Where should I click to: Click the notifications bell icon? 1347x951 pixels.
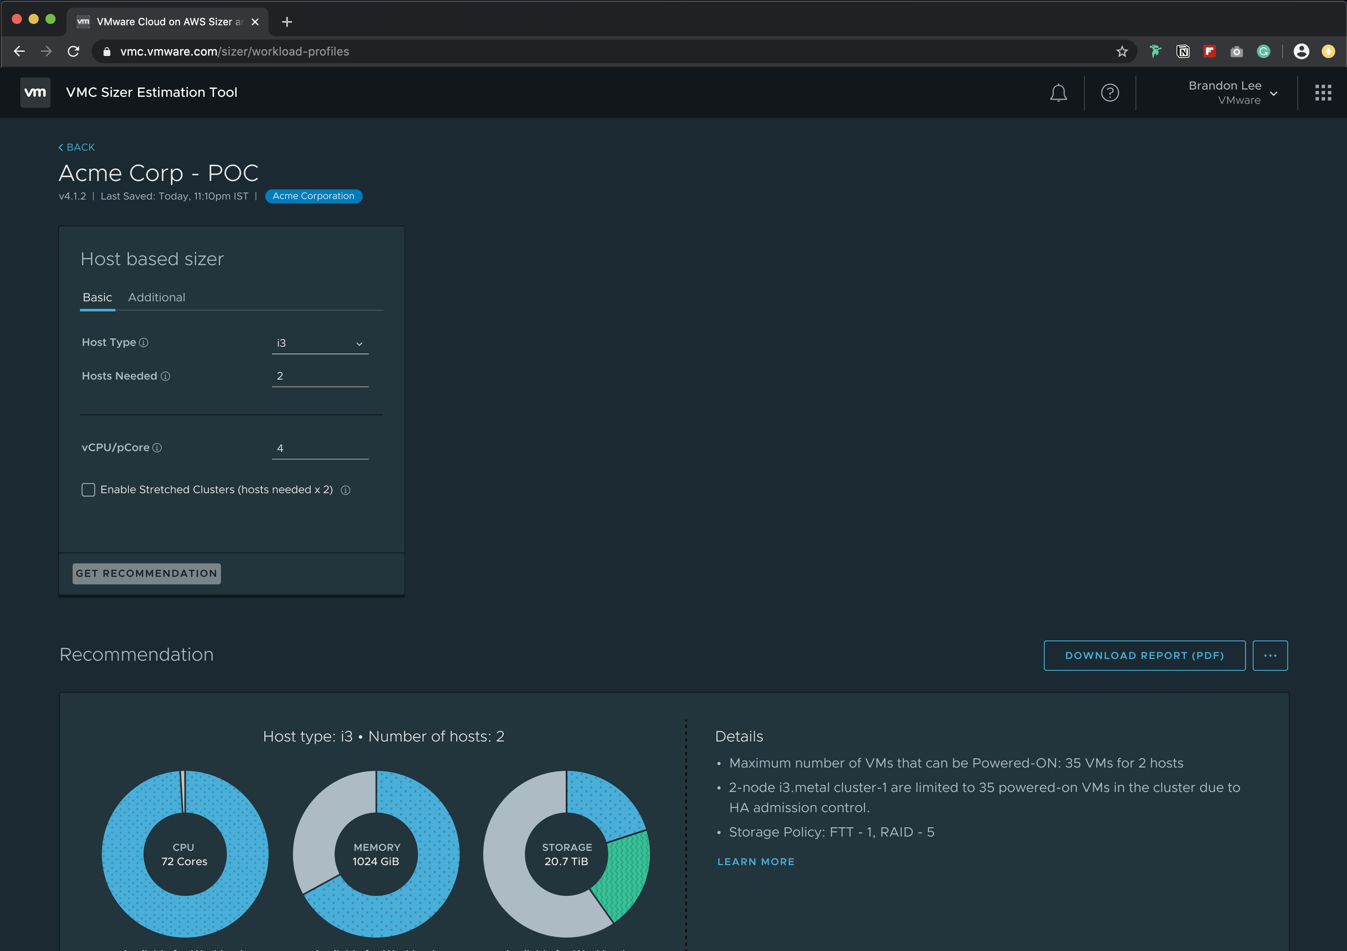[x=1058, y=93]
